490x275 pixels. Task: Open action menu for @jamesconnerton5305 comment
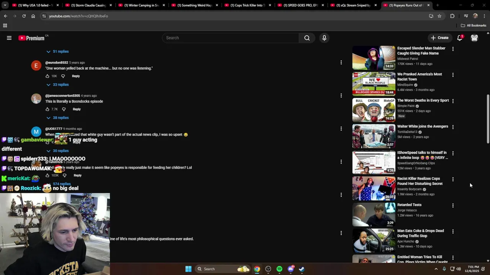pyautogui.click(x=341, y=95)
